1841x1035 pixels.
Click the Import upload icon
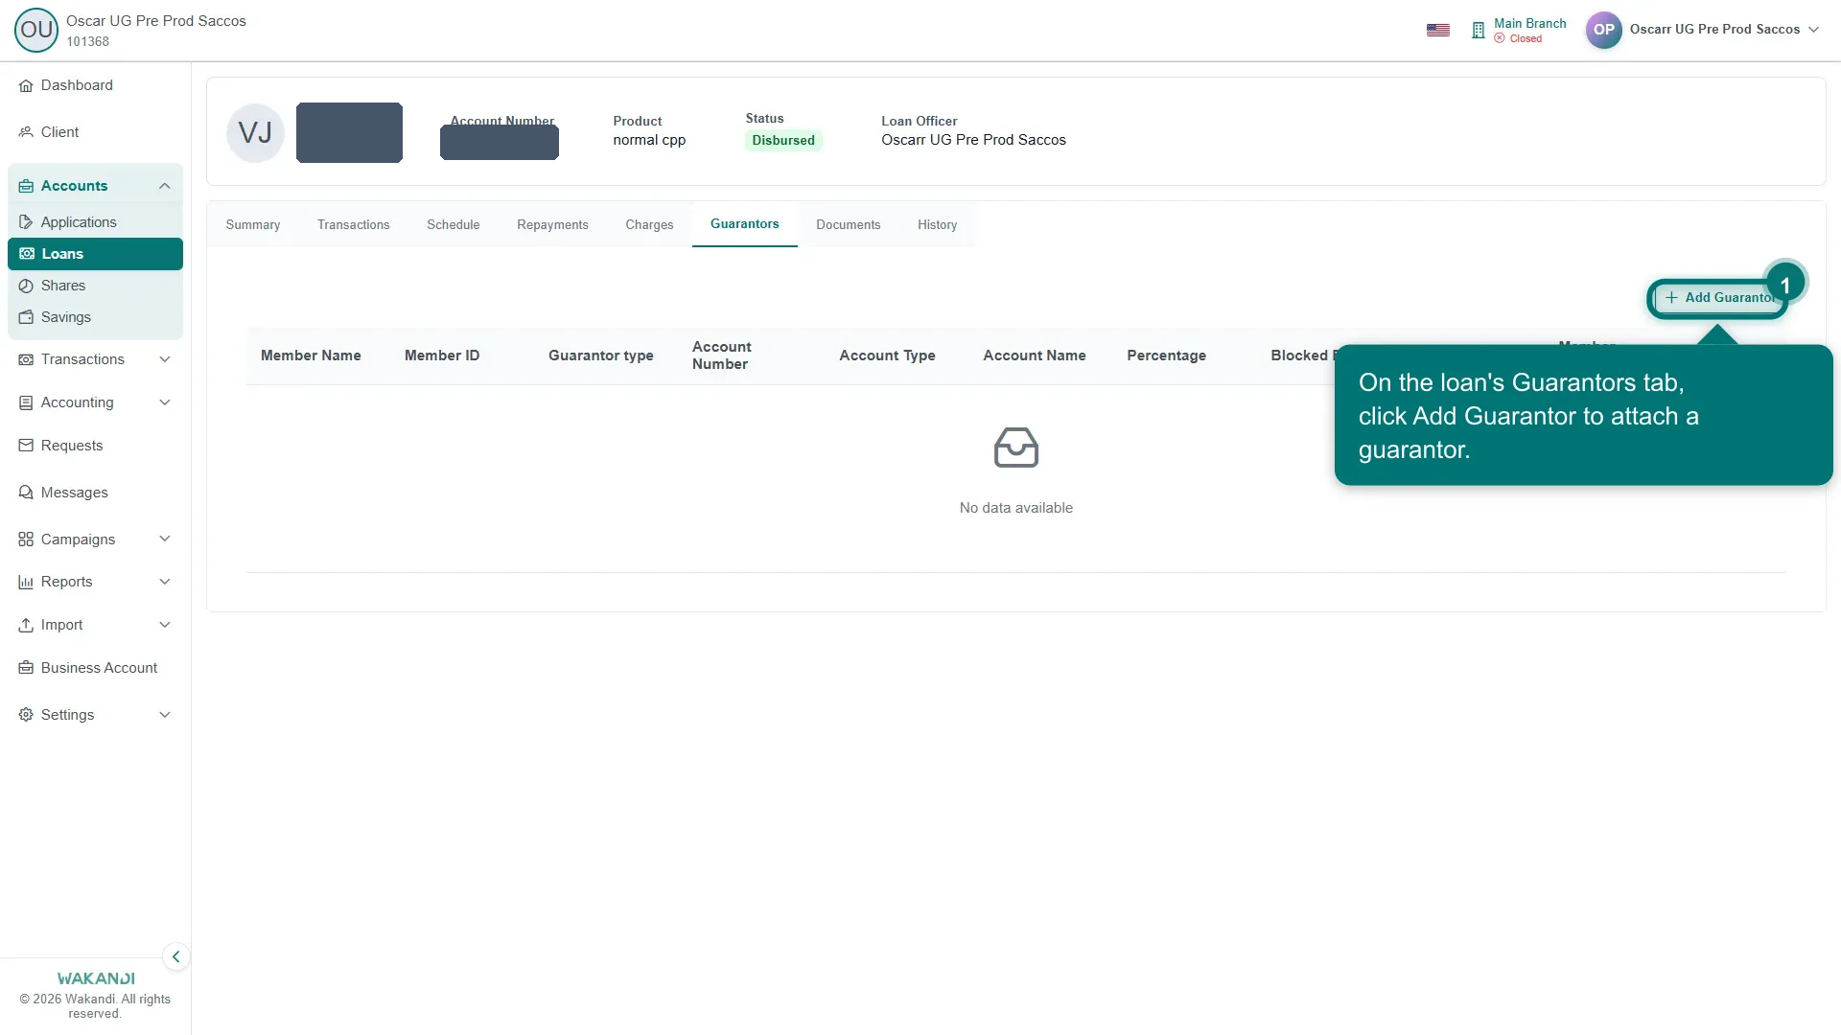pos(26,625)
